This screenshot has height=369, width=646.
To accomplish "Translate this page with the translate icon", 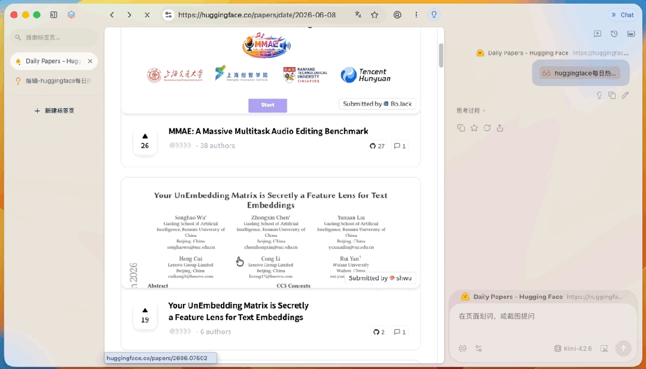I will pos(358,15).
